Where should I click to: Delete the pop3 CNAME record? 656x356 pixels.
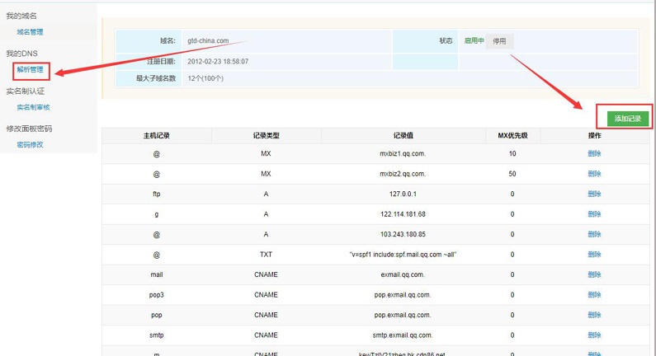coord(594,295)
